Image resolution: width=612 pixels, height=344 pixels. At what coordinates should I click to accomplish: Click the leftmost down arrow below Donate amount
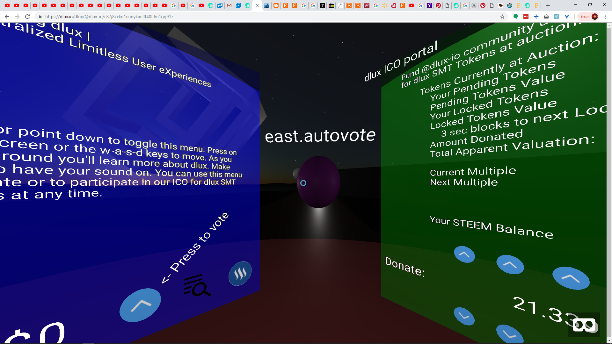coord(464,316)
